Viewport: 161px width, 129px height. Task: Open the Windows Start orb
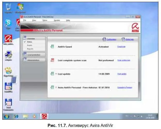[6, 117]
